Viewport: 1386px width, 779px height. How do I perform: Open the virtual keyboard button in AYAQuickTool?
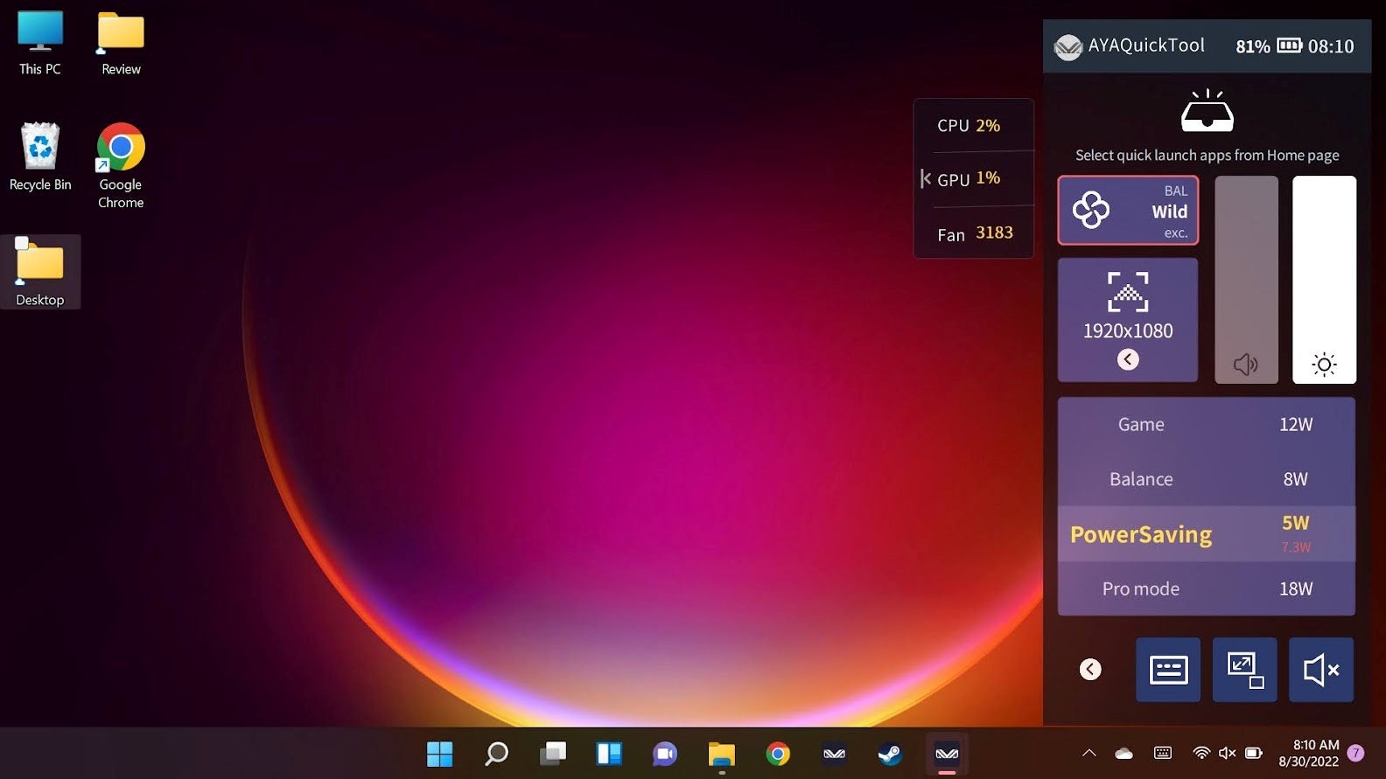[1167, 670]
